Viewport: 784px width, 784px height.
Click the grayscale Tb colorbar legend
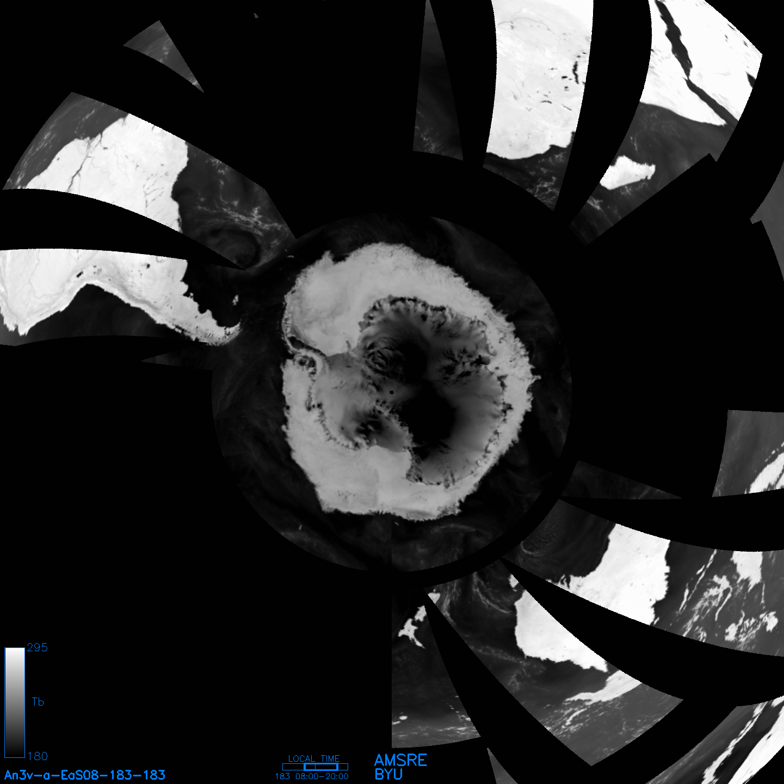point(15,702)
